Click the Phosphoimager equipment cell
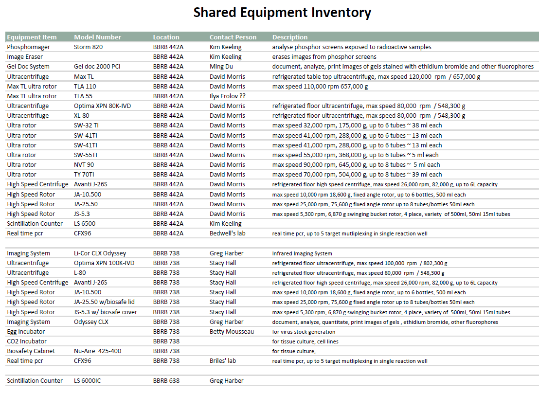Viewport: 539px width, 394px height. (28, 47)
